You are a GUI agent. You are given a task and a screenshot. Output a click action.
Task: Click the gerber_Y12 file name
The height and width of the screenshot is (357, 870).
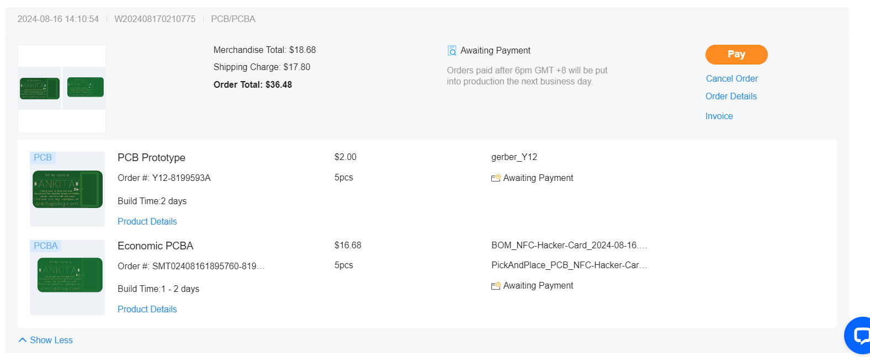tap(514, 157)
